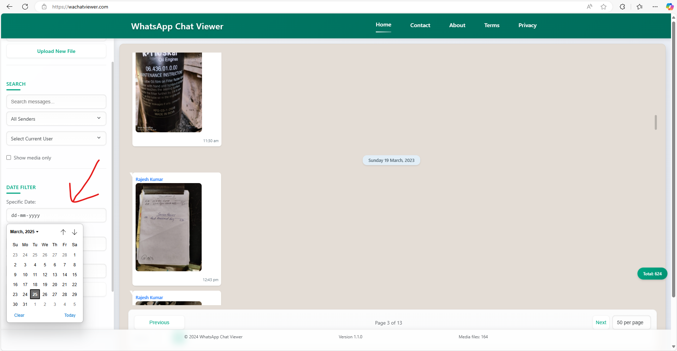Image resolution: width=677 pixels, height=351 pixels.
Task: Select Today in the date picker
Action: pyautogui.click(x=70, y=315)
